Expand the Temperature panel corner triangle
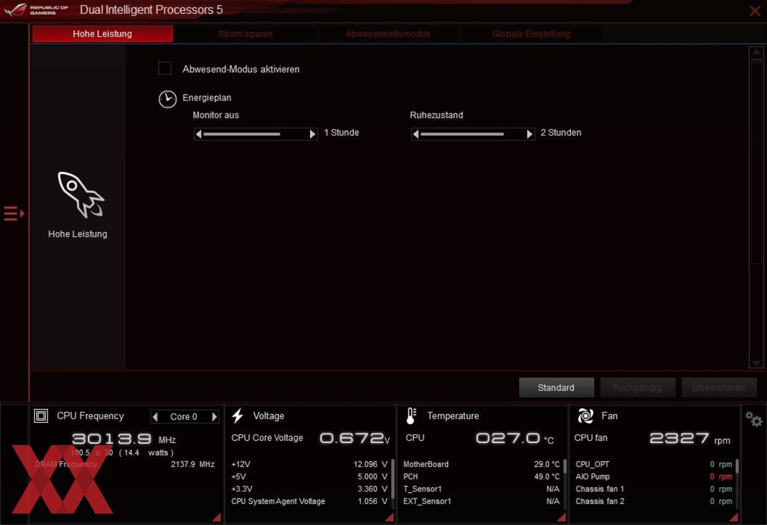 pos(561,517)
